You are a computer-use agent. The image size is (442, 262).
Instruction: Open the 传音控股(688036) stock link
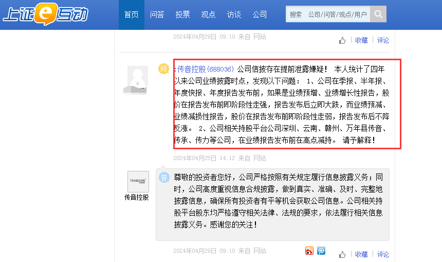206,69
